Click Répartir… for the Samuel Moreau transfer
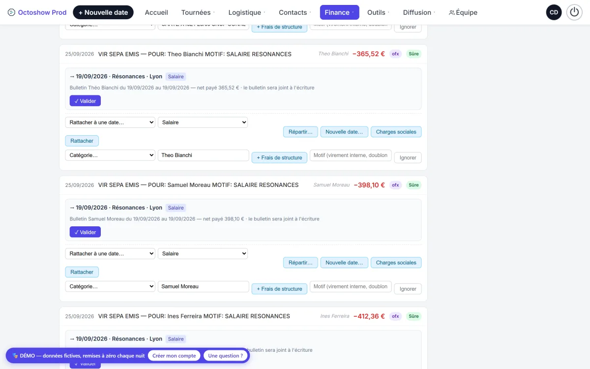590x369 pixels. tap(300, 263)
